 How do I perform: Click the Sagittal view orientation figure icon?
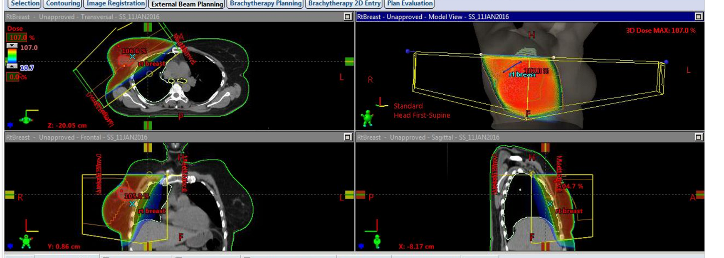(x=377, y=241)
